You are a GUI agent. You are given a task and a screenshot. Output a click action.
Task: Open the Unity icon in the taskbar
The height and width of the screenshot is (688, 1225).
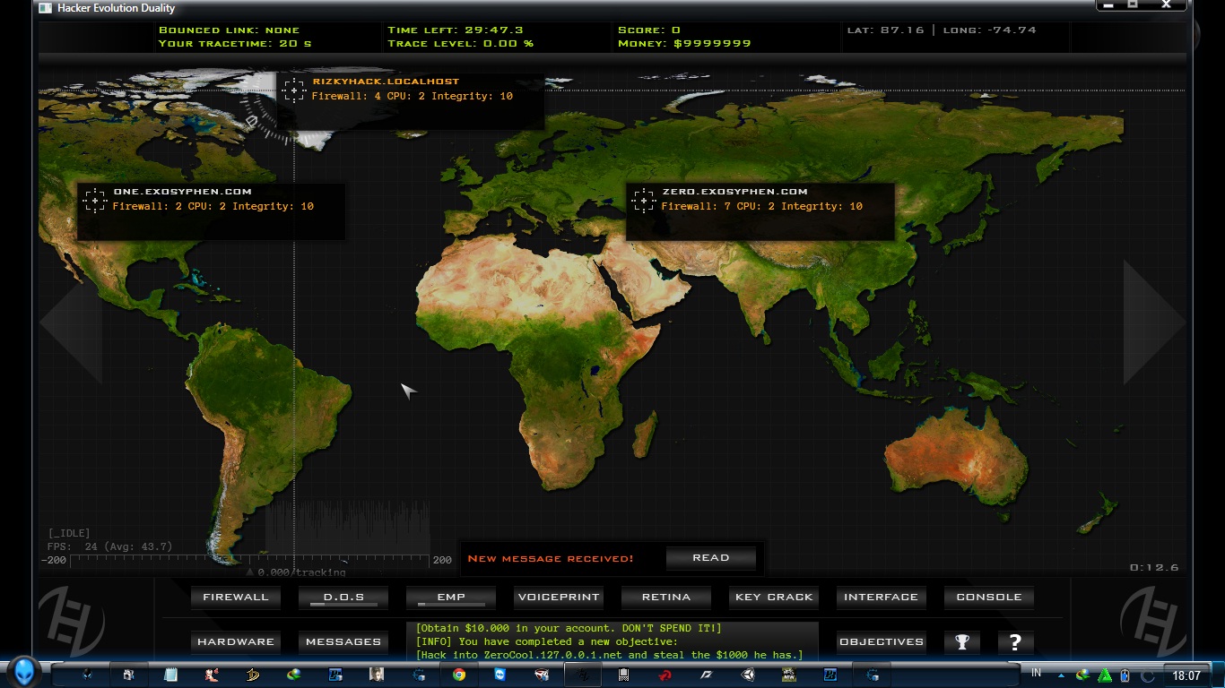click(x=747, y=674)
